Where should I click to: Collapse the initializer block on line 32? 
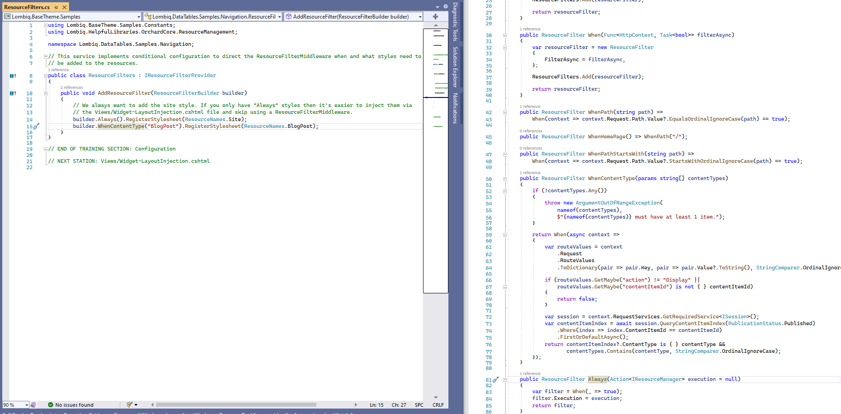point(505,48)
